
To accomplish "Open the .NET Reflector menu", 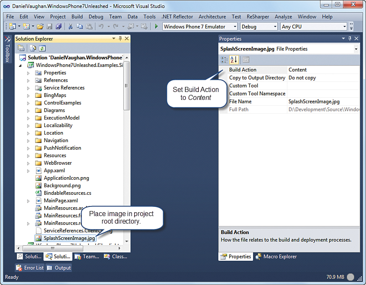I will [177, 17].
